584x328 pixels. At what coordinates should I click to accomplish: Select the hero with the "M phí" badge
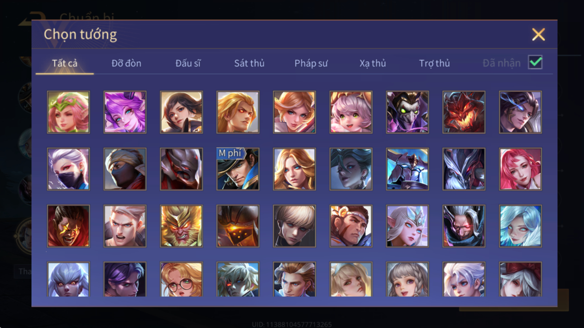click(238, 169)
